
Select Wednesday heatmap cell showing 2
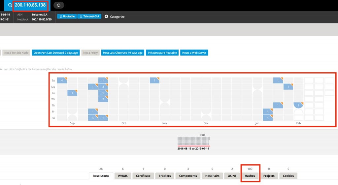click(103, 99)
